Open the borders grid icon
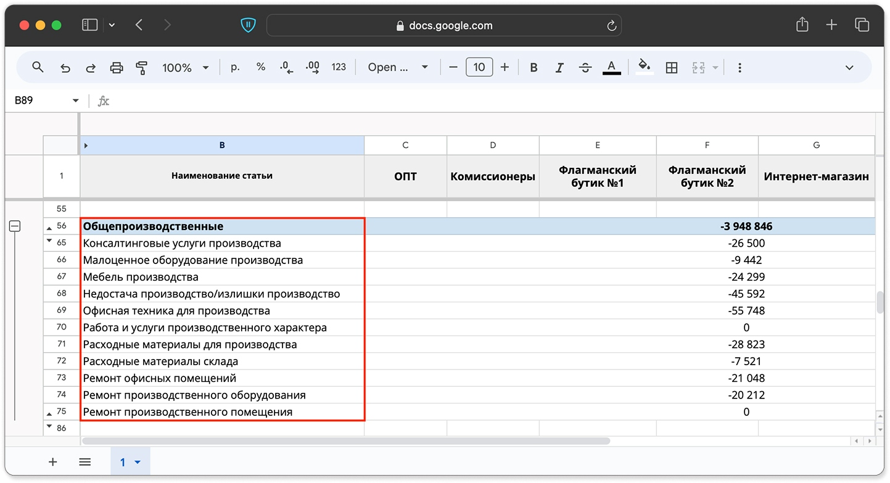This screenshot has height=483, width=890. pos(672,68)
